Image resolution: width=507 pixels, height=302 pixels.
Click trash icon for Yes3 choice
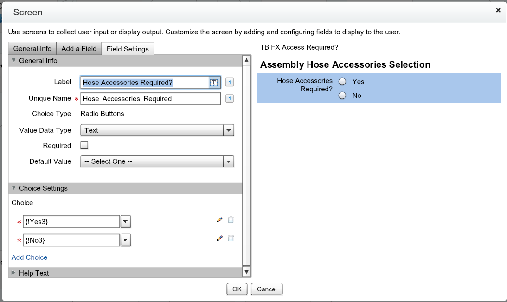click(x=231, y=220)
